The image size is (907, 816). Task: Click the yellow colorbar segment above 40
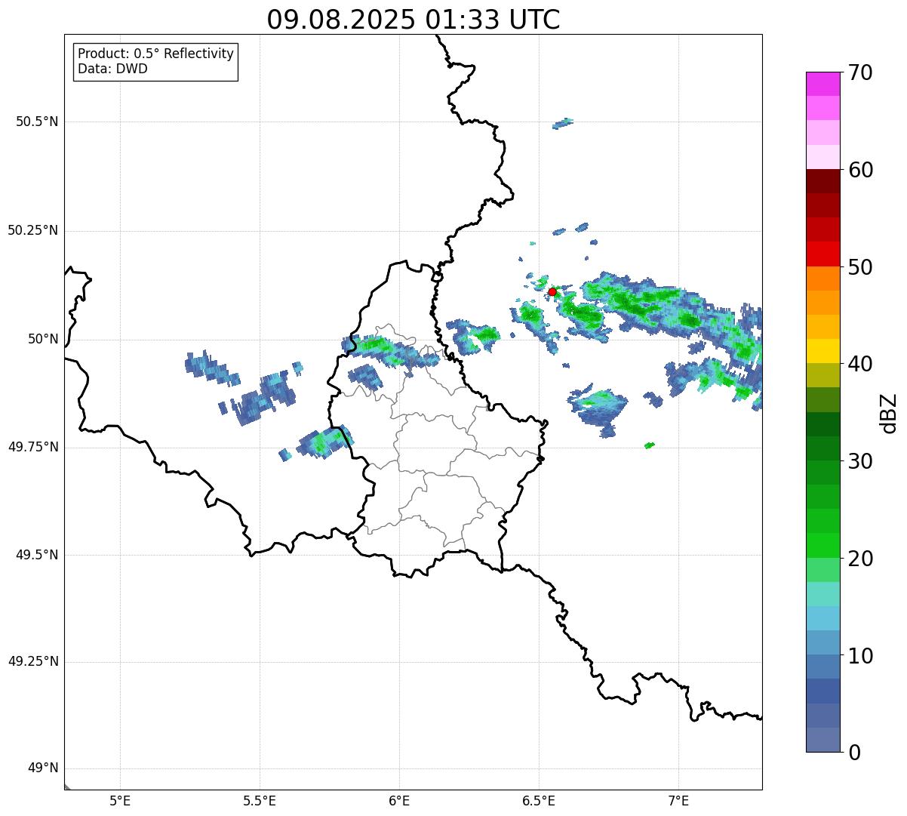[822, 351]
